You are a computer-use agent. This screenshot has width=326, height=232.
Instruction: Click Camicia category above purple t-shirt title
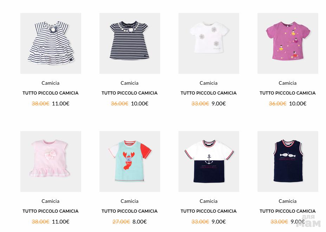coord(288,83)
